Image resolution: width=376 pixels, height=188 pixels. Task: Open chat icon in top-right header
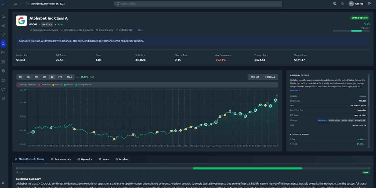(335, 4)
